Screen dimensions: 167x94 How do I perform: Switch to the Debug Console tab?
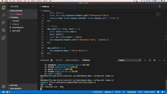(72, 60)
